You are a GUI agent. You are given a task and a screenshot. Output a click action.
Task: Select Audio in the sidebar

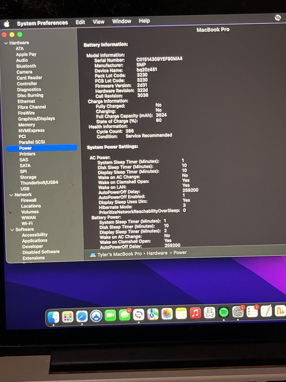pyautogui.click(x=22, y=60)
